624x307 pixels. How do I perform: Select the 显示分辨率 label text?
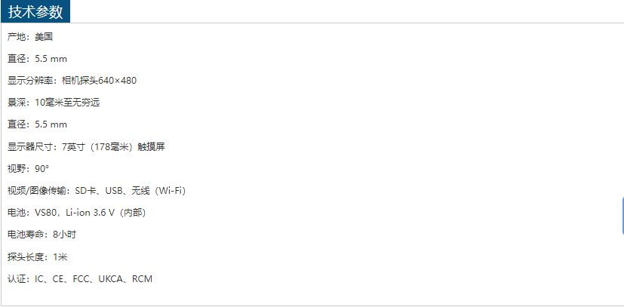32,81
